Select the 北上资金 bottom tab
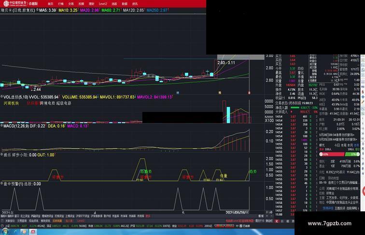Screen dimensions: 365x235 (25, 216)
